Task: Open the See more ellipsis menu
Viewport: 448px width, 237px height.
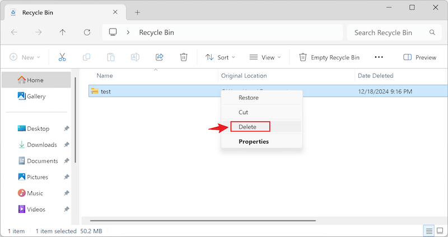Action: point(379,58)
